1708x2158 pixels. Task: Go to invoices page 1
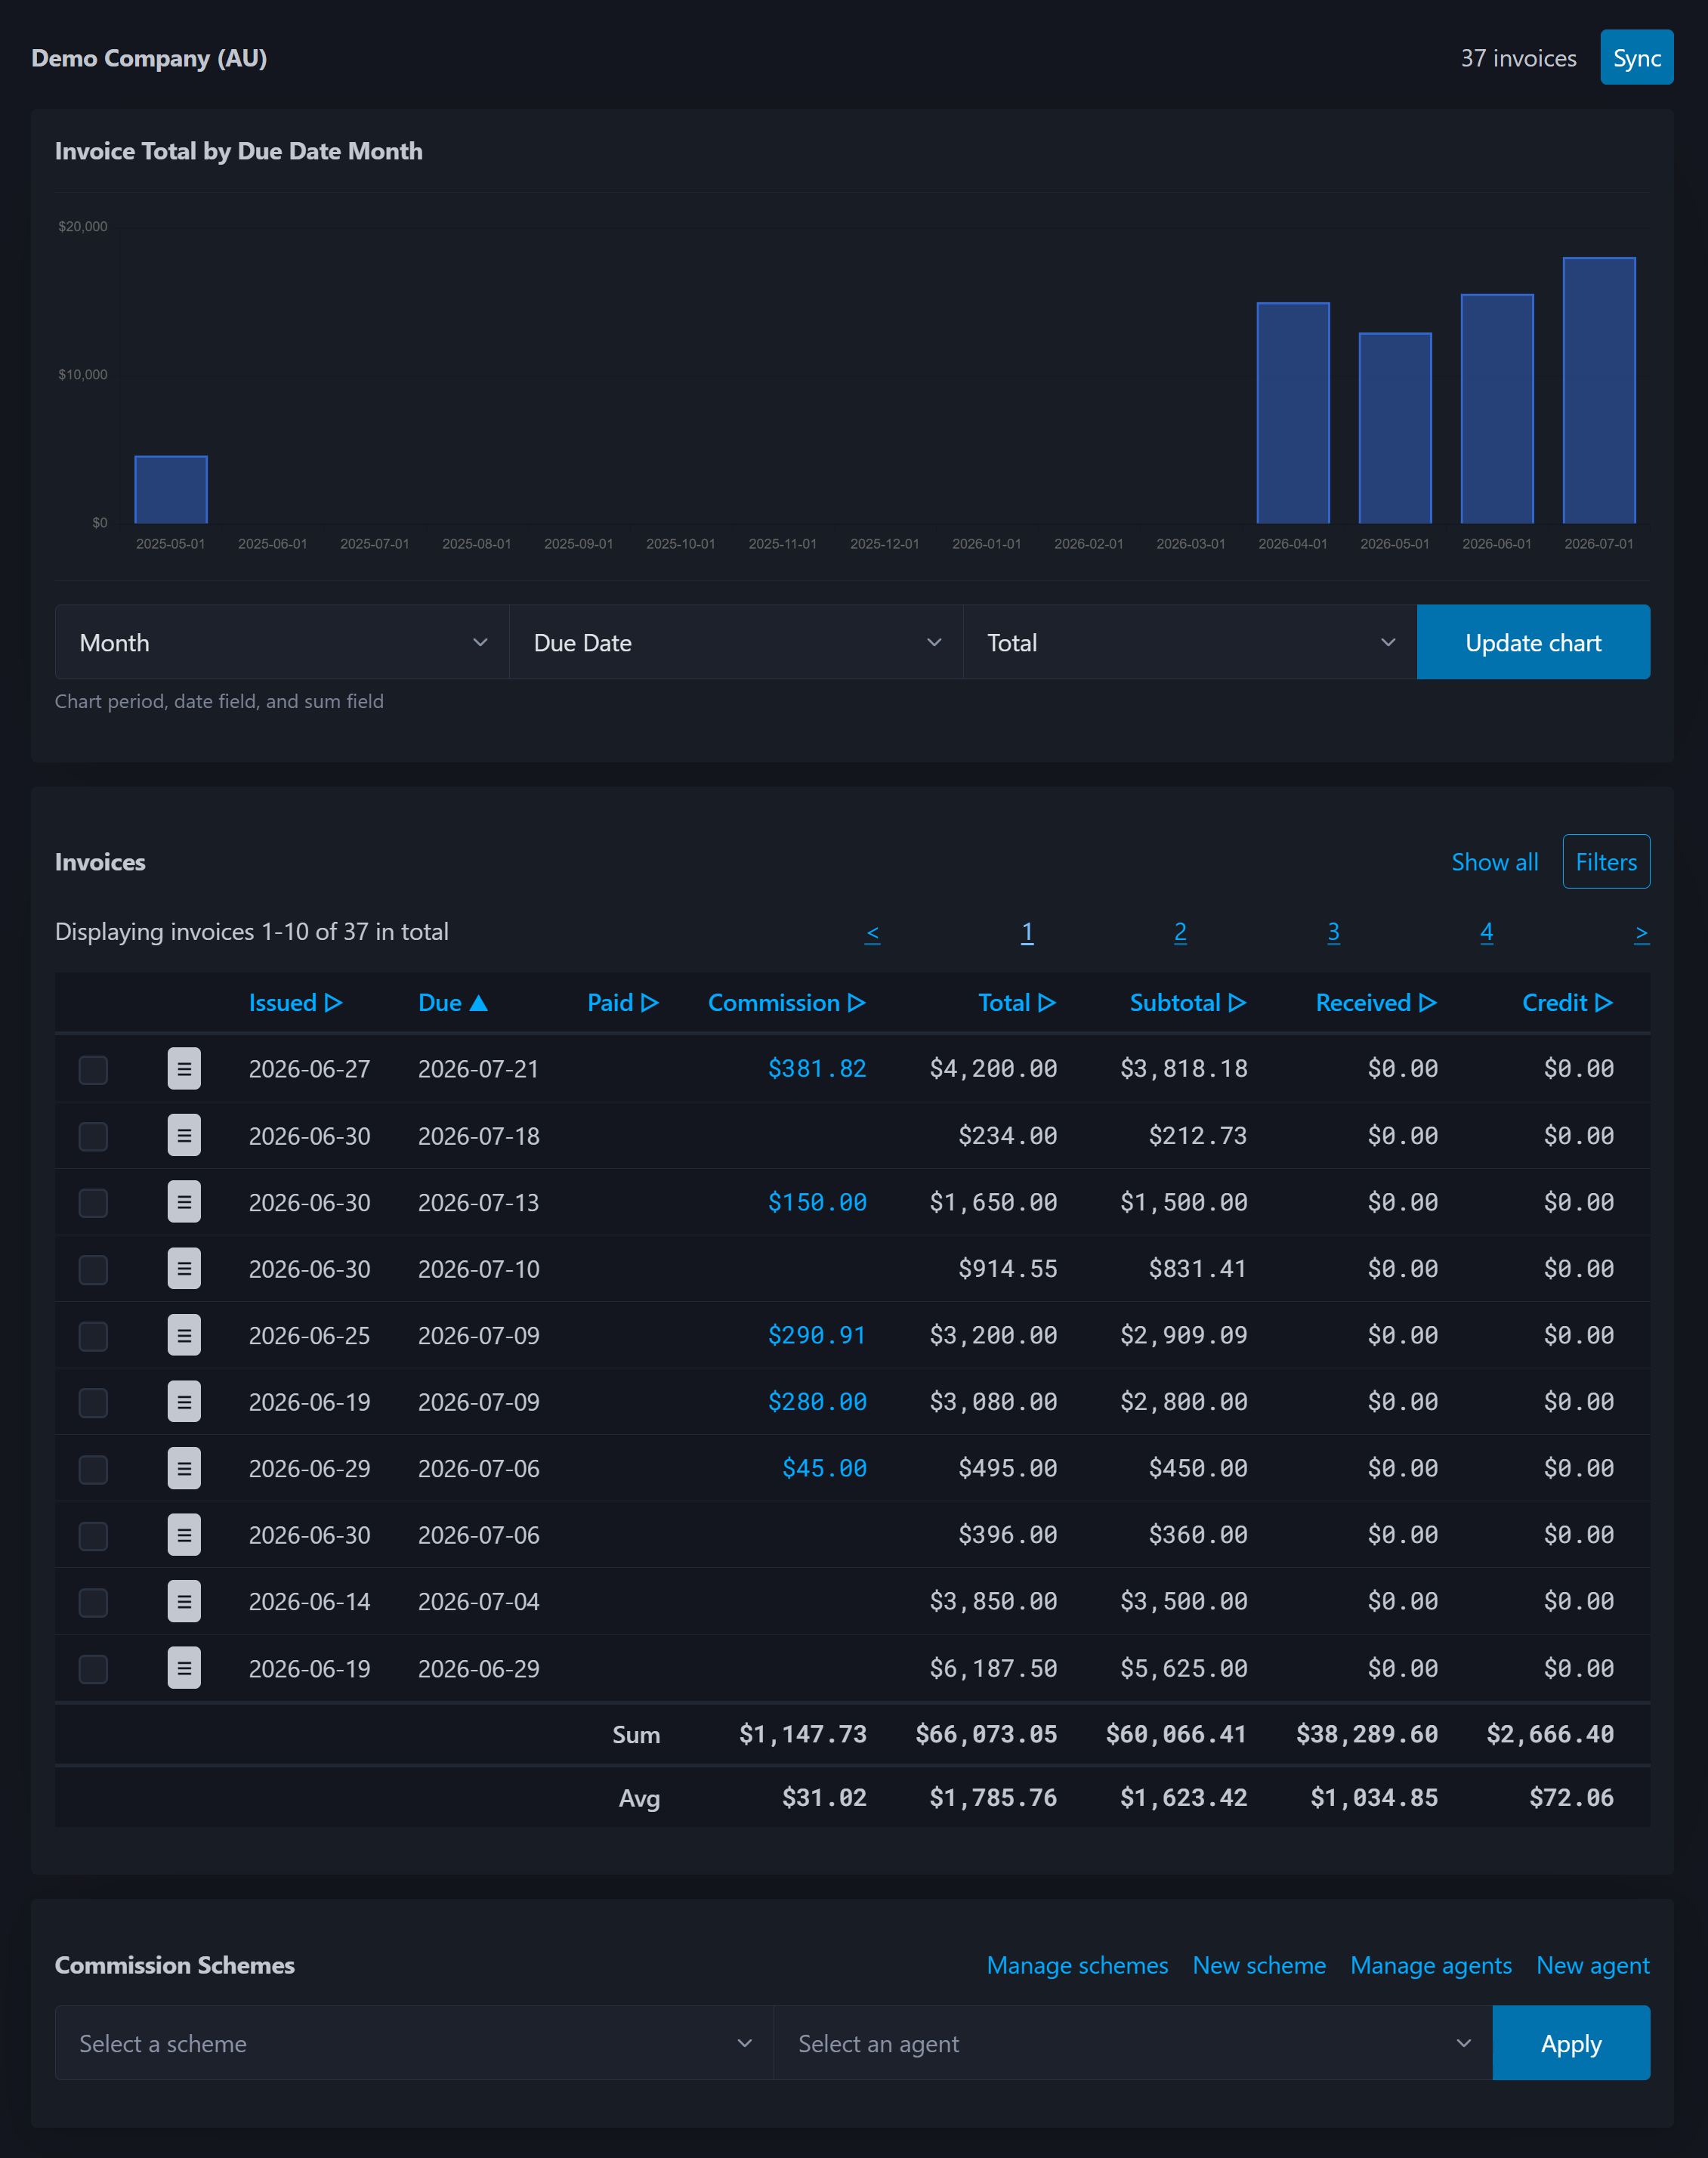click(1027, 932)
